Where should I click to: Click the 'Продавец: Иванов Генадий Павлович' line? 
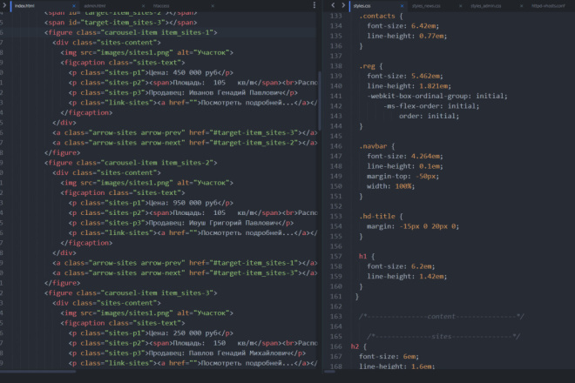183,93
